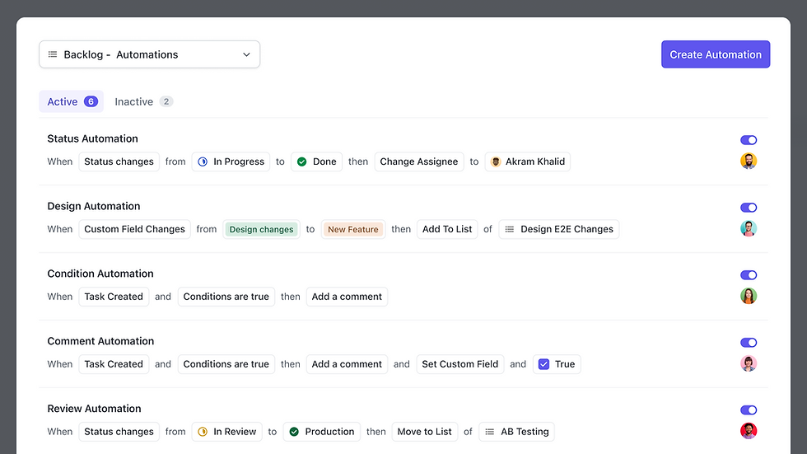Screen dimensions: 807x454
Task: Click the Design changes green tag
Action: (261, 230)
